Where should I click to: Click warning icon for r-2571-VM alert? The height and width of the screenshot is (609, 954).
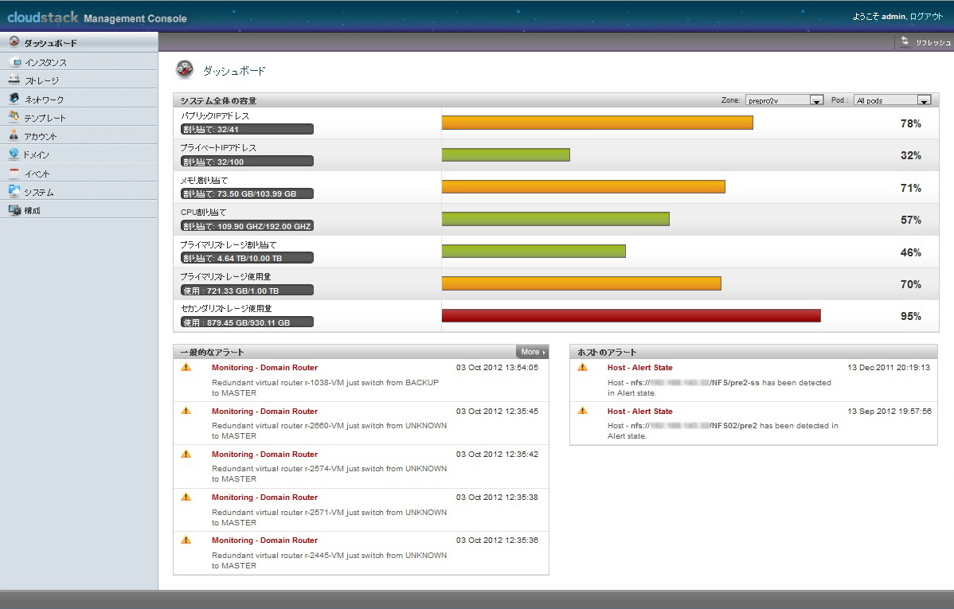(186, 497)
